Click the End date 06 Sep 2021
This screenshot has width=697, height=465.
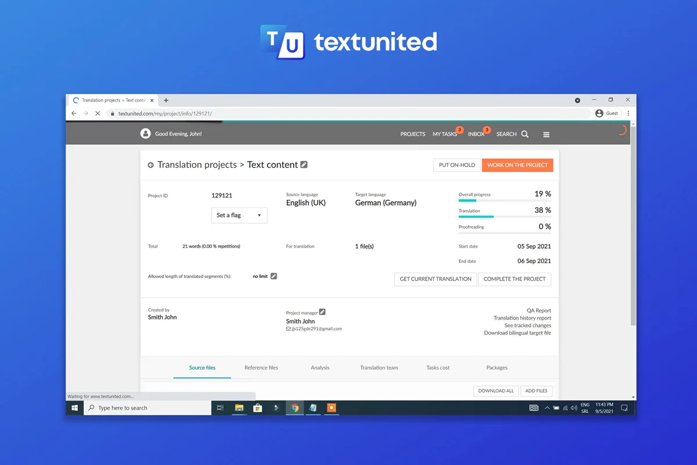pyautogui.click(x=534, y=261)
